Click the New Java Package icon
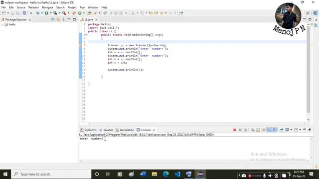 [74, 13]
